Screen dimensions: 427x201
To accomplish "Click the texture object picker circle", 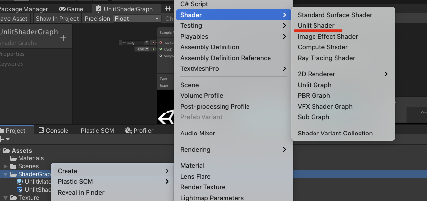I will point(147,43).
